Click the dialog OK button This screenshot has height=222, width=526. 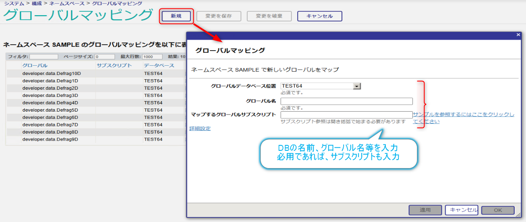[x=498, y=210]
